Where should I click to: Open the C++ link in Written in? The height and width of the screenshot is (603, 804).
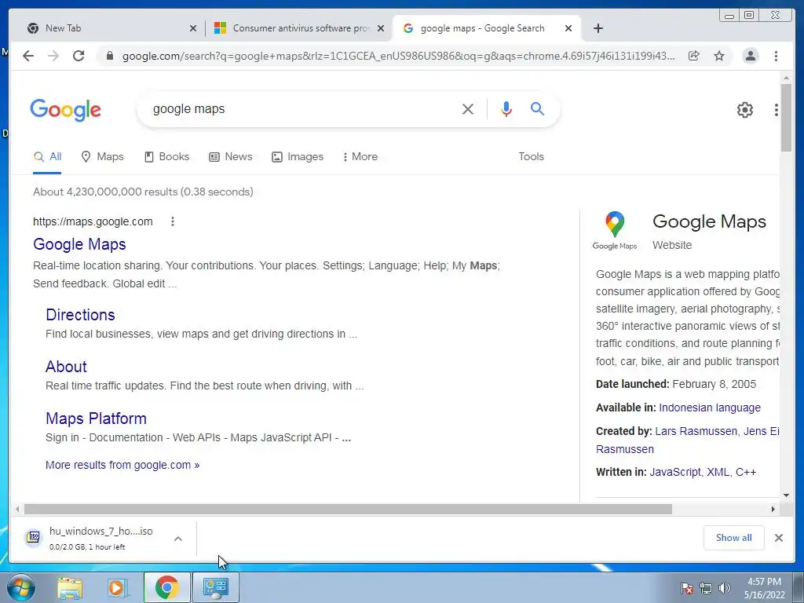pos(746,472)
